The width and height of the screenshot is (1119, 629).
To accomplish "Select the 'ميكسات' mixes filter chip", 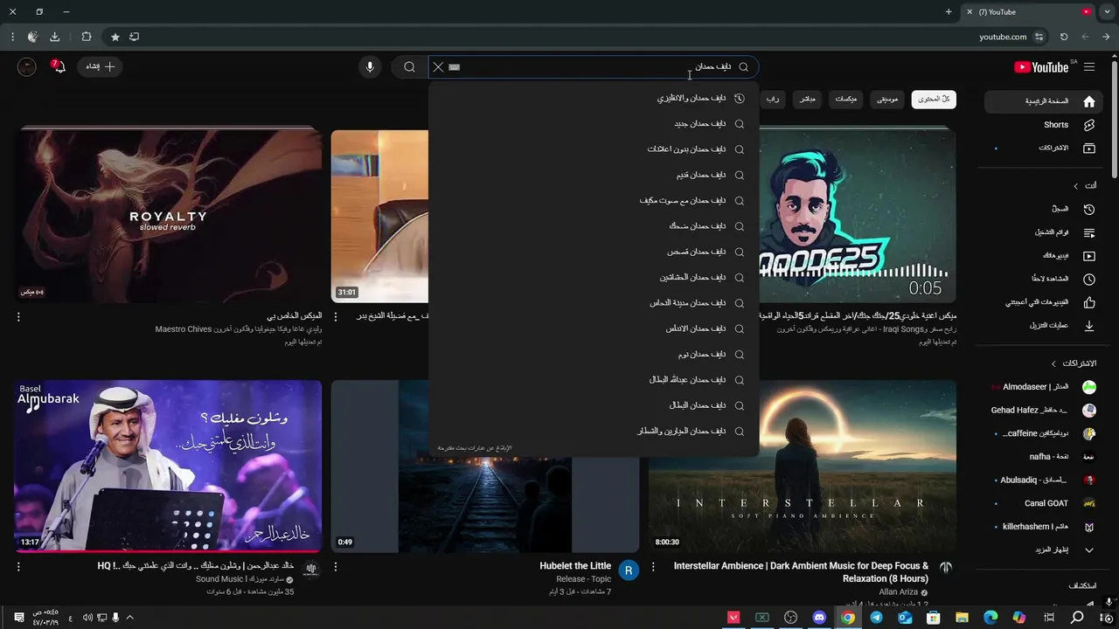I will (845, 100).
